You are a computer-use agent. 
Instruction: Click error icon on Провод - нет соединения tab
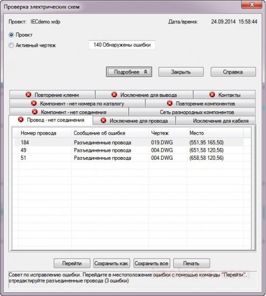point(21,119)
